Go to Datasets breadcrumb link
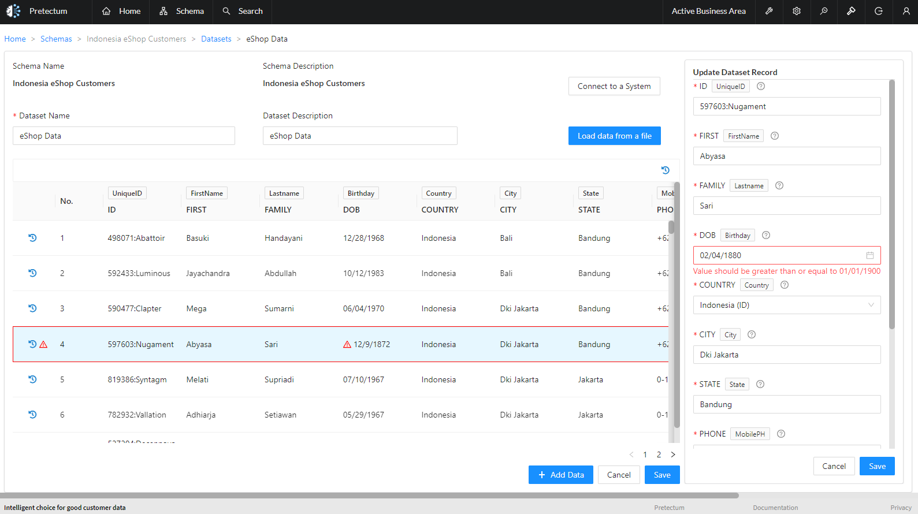 pos(216,39)
